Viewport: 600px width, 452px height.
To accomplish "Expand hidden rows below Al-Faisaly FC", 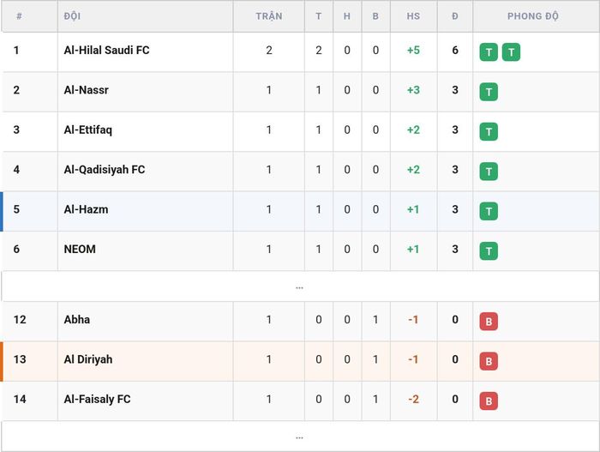I will pos(300,437).
